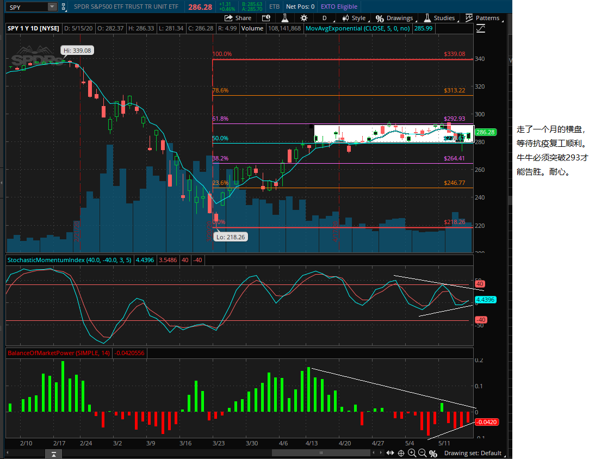Click the Volume study label

point(252,28)
